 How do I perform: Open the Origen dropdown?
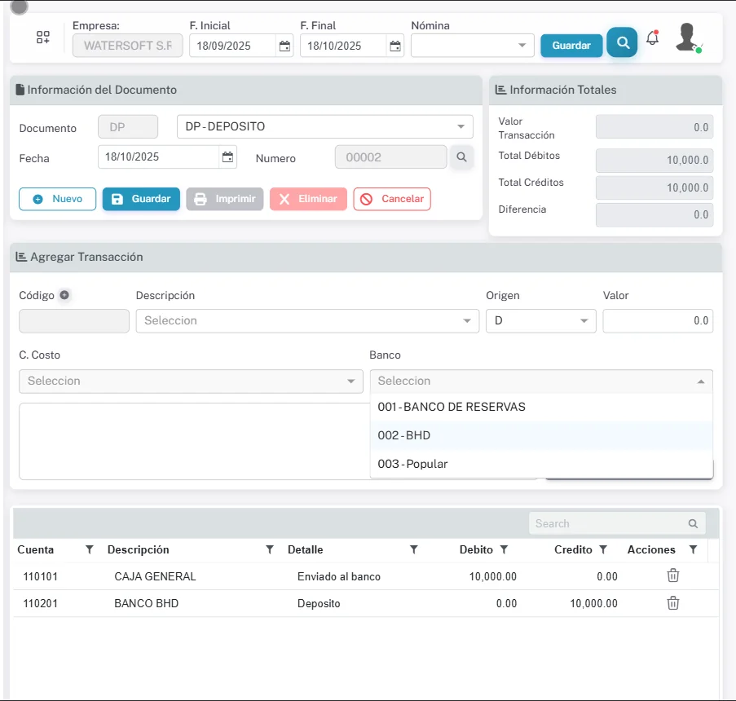click(x=540, y=320)
